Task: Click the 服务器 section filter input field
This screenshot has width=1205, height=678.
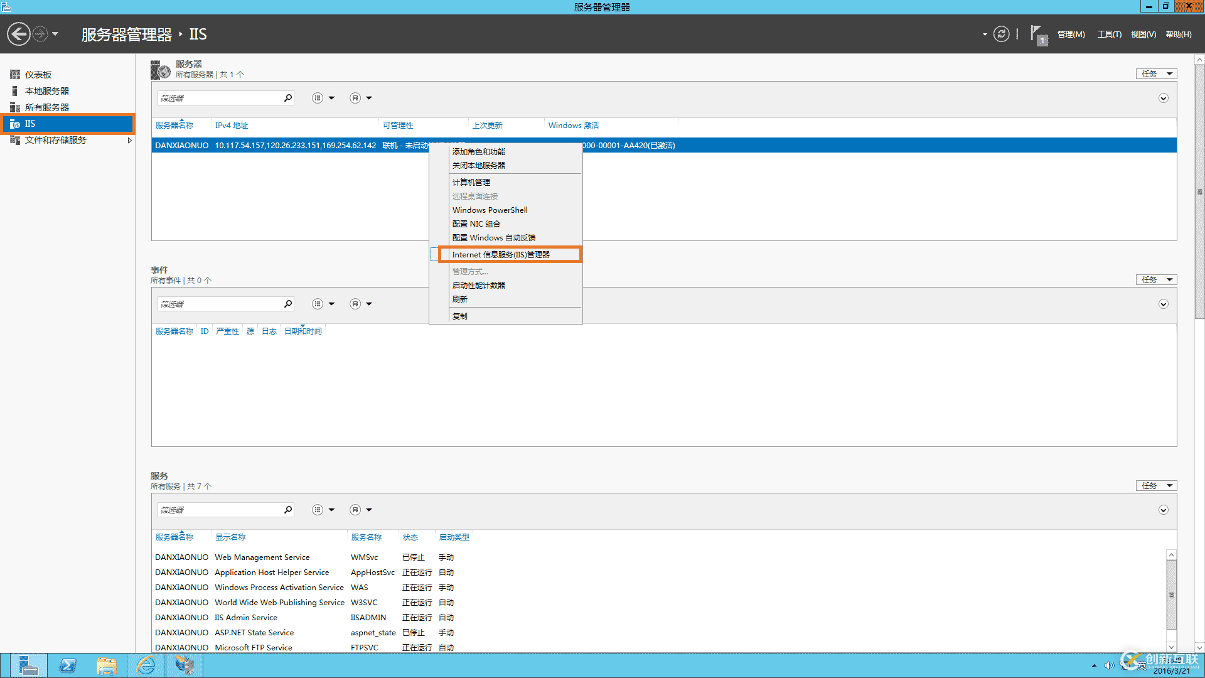Action: click(x=220, y=98)
